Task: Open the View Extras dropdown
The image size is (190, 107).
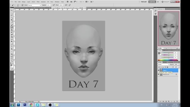Action: [x=75, y=2]
